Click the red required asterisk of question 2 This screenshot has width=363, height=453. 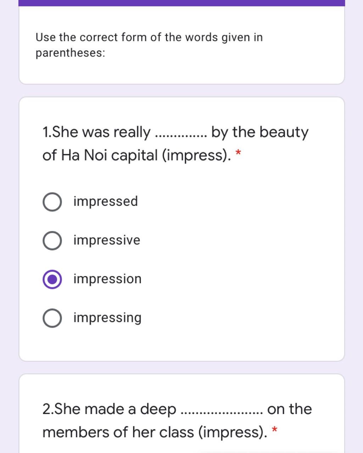point(274,430)
